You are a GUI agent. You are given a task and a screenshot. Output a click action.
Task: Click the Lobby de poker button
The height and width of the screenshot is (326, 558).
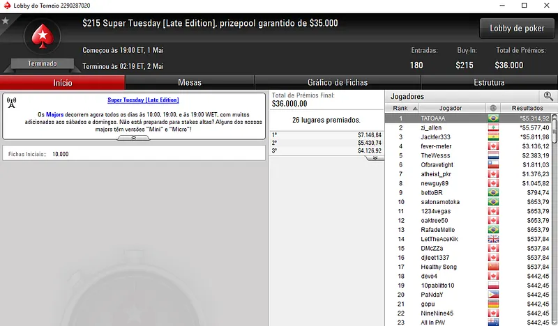point(517,29)
